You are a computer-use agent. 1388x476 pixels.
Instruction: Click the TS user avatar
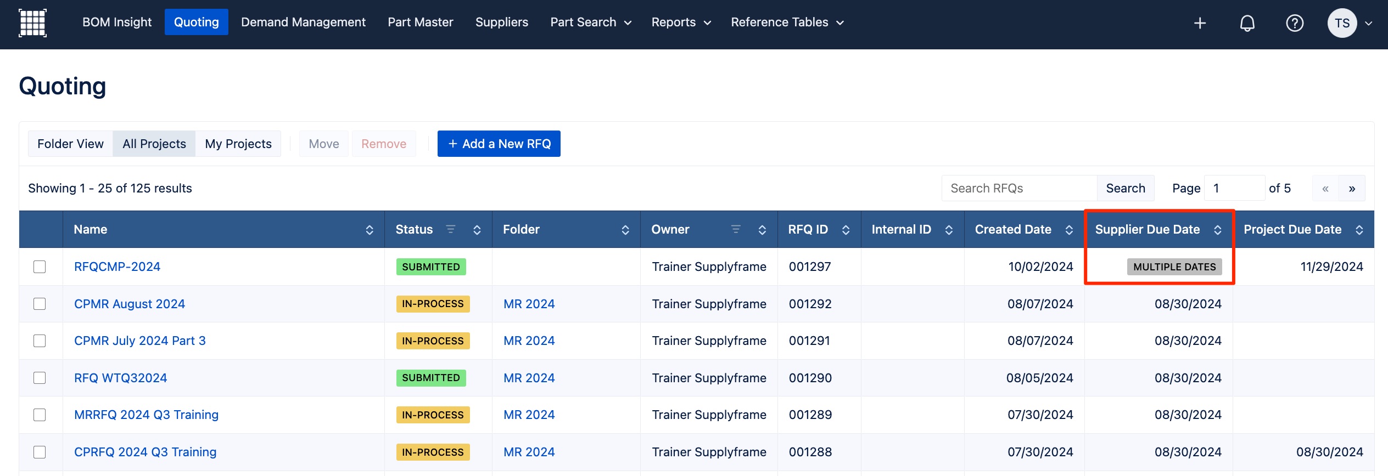click(1342, 23)
